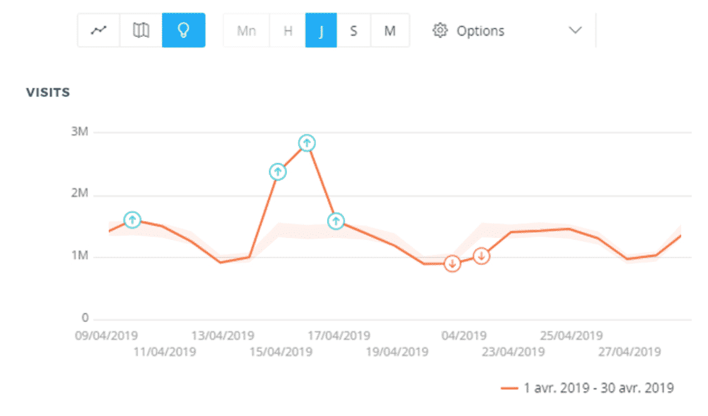Select the Mn minute granularity
Image resolution: width=708 pixels, height=416 pixels.
246,31
